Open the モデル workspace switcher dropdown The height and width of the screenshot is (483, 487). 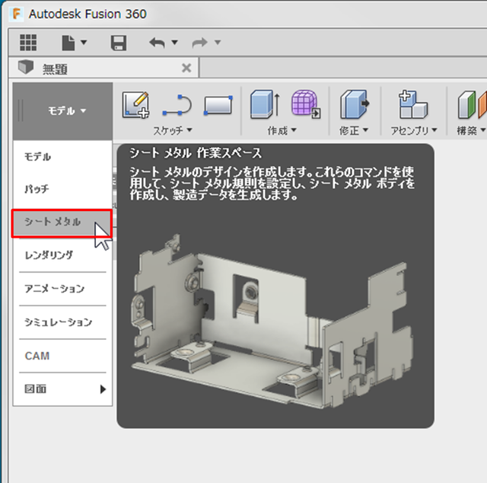(62, 110)
